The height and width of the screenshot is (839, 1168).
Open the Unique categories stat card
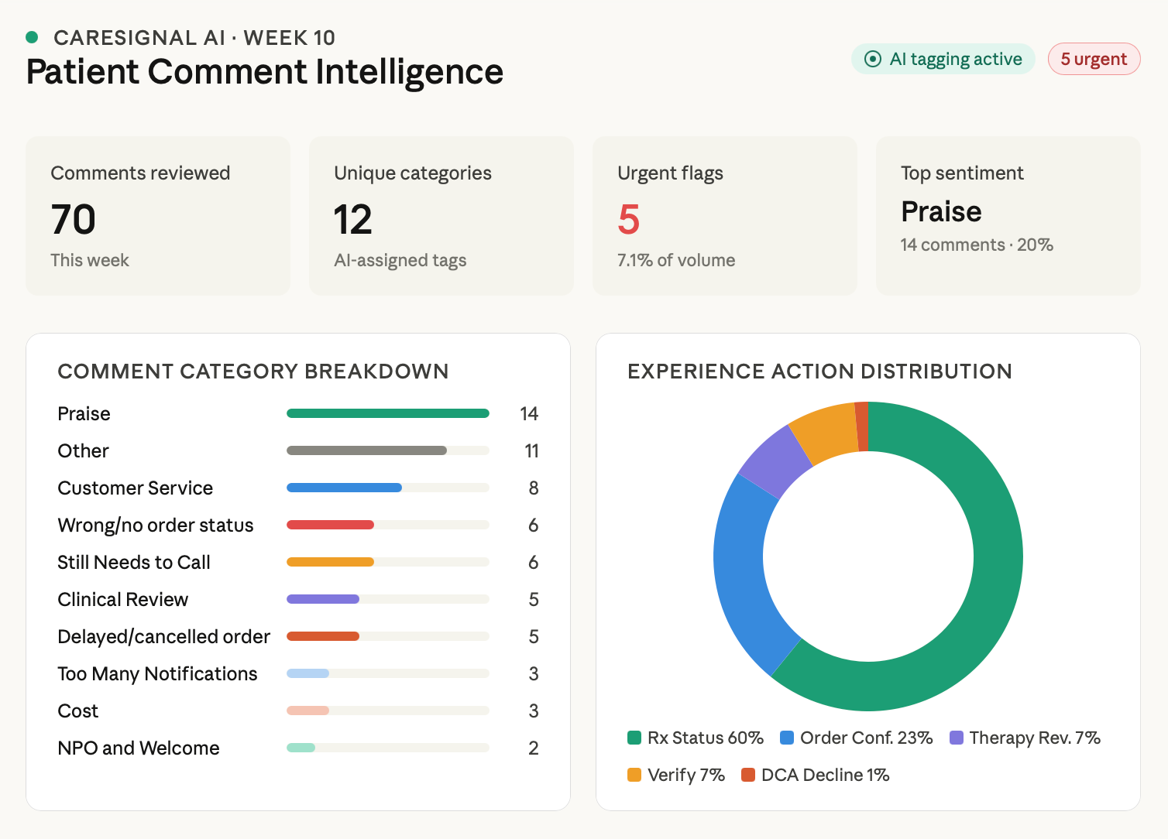pos(441,216)
